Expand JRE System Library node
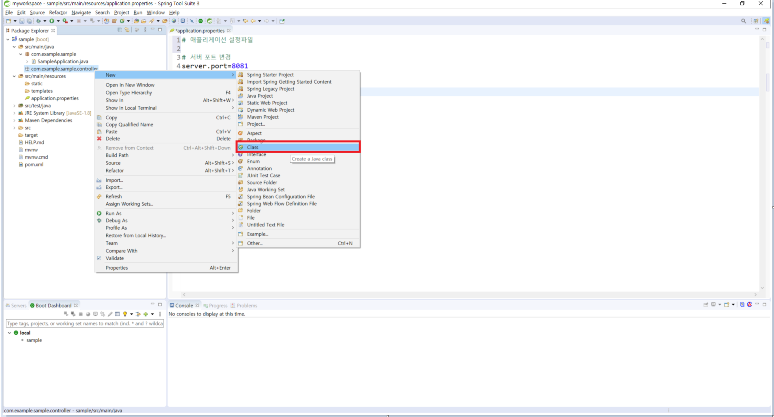The height and width of the screenshot is (417, 774). pos(14,113)
